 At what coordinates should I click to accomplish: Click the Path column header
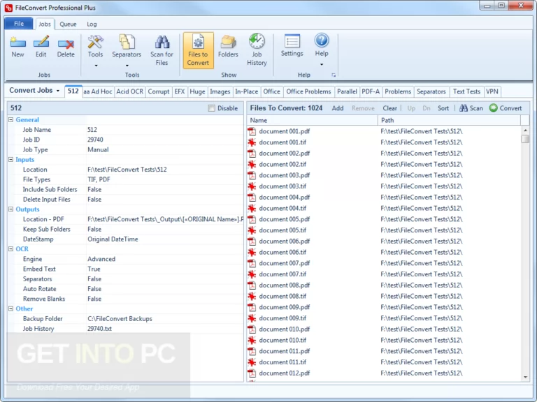[449, 120]
